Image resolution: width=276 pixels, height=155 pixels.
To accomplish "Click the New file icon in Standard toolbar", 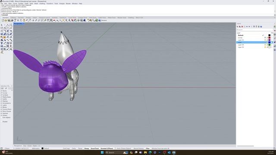I will click(3, 20).
